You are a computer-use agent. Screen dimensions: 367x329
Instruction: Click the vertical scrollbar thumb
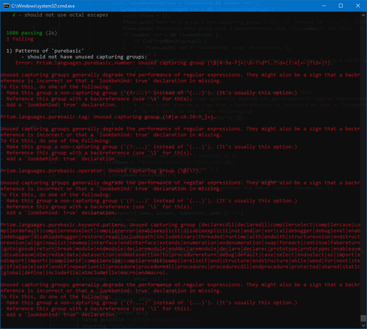point(363,318)
